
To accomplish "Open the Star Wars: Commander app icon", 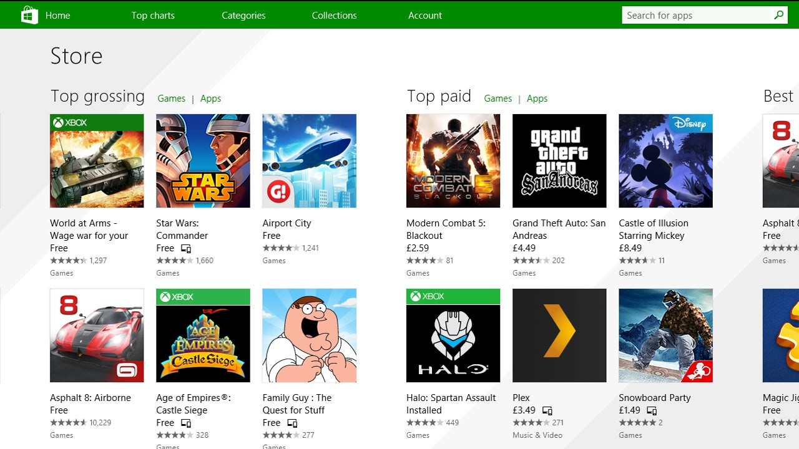I will [x=203, y=161].
